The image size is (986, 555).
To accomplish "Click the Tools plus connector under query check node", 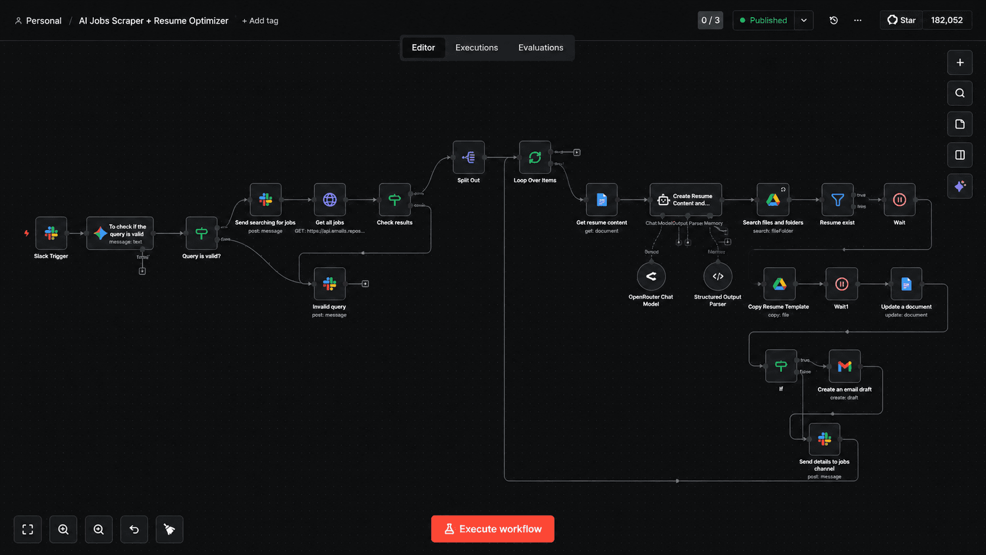I will [x=142, y=271].
